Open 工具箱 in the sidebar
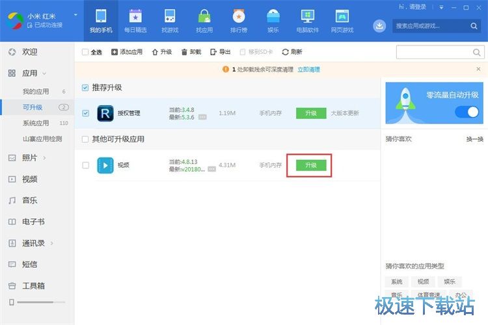Image resolution: width=488 pixels, height=325 pixels. coord(33,286)
